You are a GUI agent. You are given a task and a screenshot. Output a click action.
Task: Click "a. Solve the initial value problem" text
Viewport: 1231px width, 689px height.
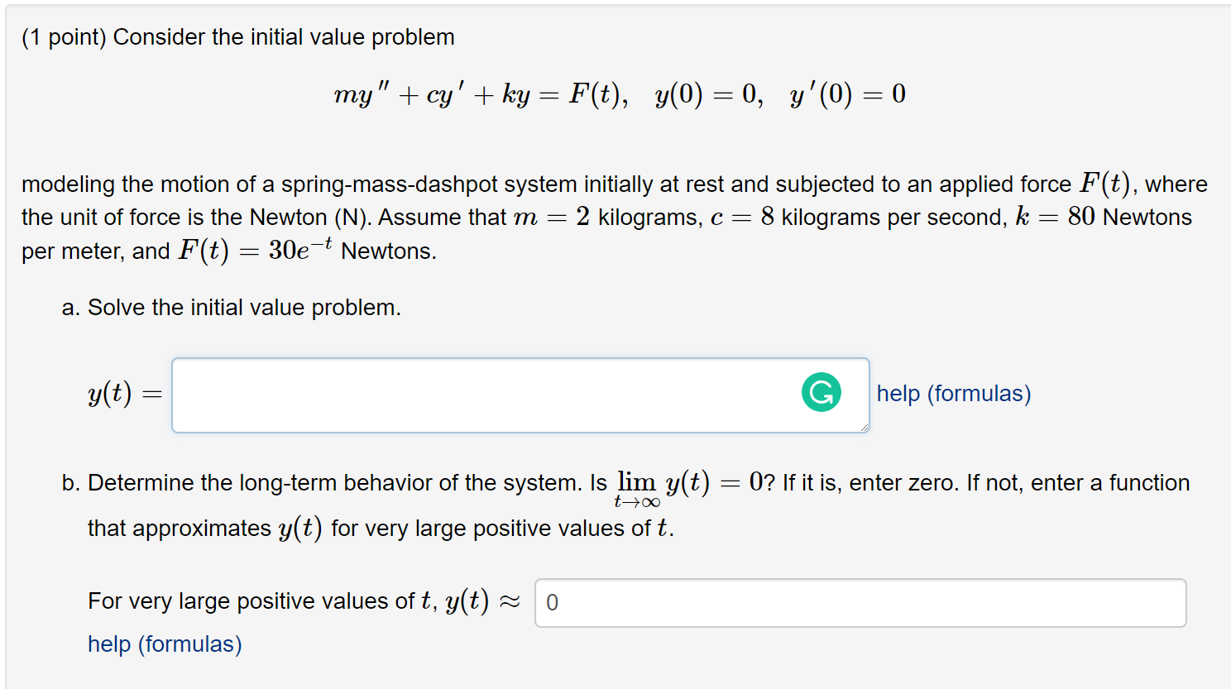point(232,308)
